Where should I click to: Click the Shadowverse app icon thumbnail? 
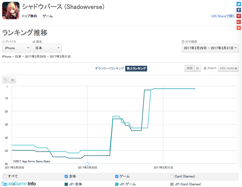11,11
